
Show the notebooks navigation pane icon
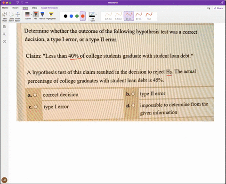coord(4,27)
